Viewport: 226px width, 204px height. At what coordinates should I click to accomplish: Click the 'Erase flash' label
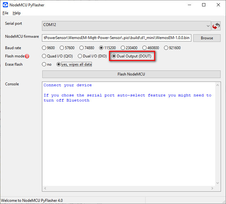[14, 64]
